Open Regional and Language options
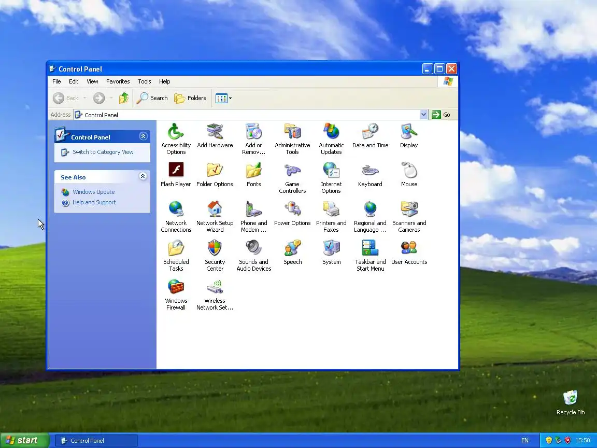The image size is (597, 448). click(x=370, y=216)
